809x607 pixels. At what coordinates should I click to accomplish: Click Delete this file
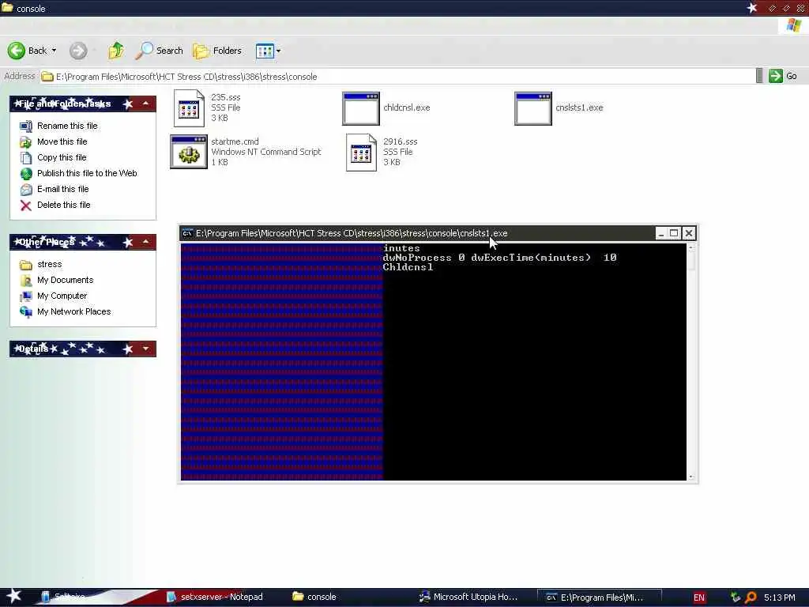(x=63, y=205)
